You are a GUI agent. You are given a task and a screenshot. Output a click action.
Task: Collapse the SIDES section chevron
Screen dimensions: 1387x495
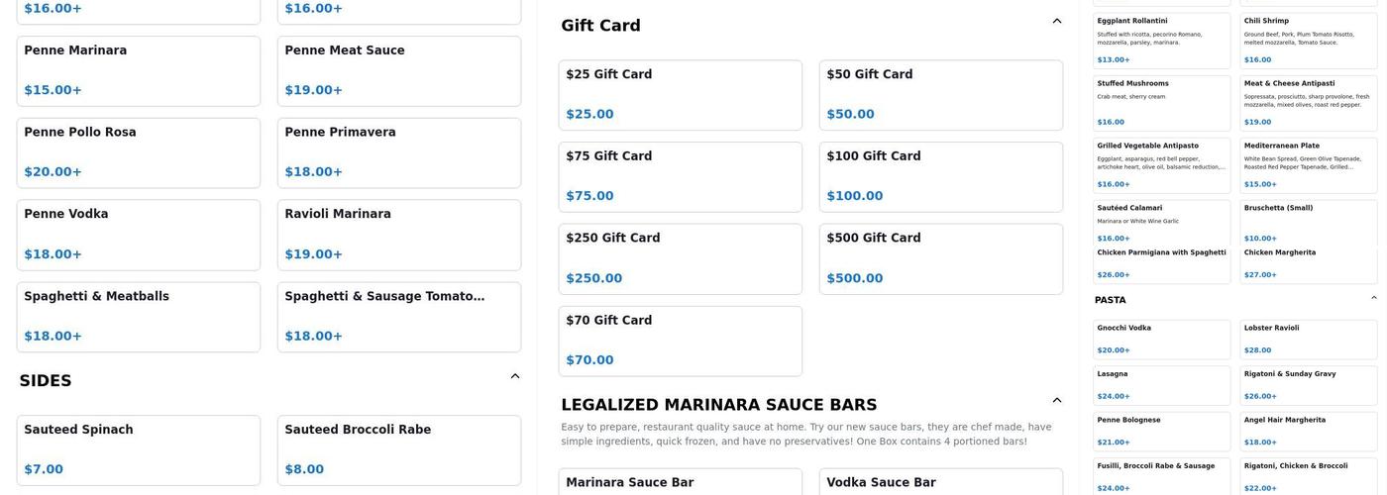coord(515,376)
